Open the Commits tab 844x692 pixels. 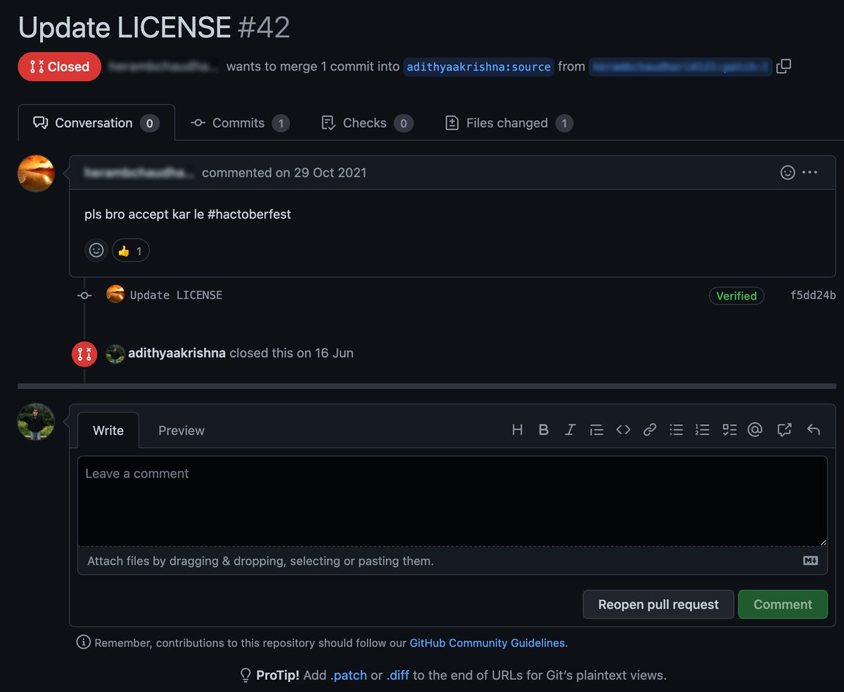click(240, 123)
